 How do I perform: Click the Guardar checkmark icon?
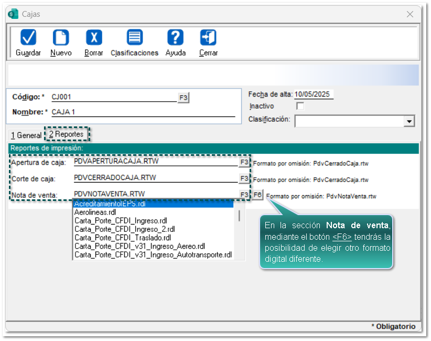(x=28, y=38)
